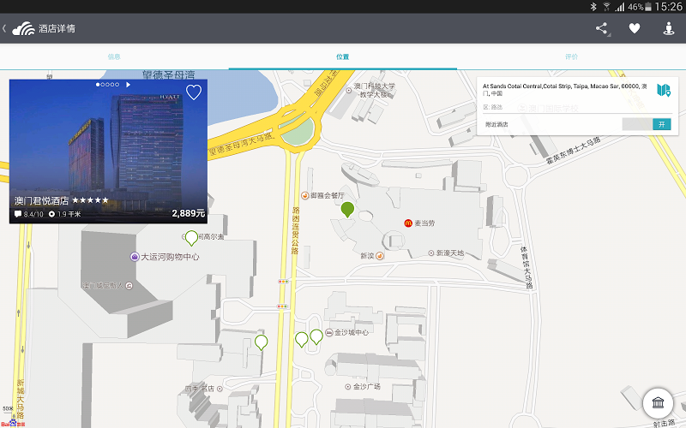Open the map directions icon in address card
This screenshot has width=686, height=428.
pos(662,90)
